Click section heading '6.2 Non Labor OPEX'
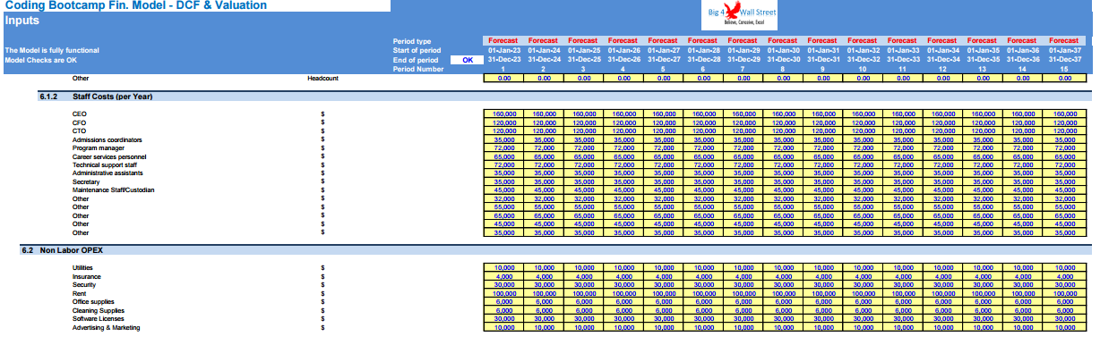This screenshot has height=345, width=1100. pyautogui.click(x=62, y=250)
